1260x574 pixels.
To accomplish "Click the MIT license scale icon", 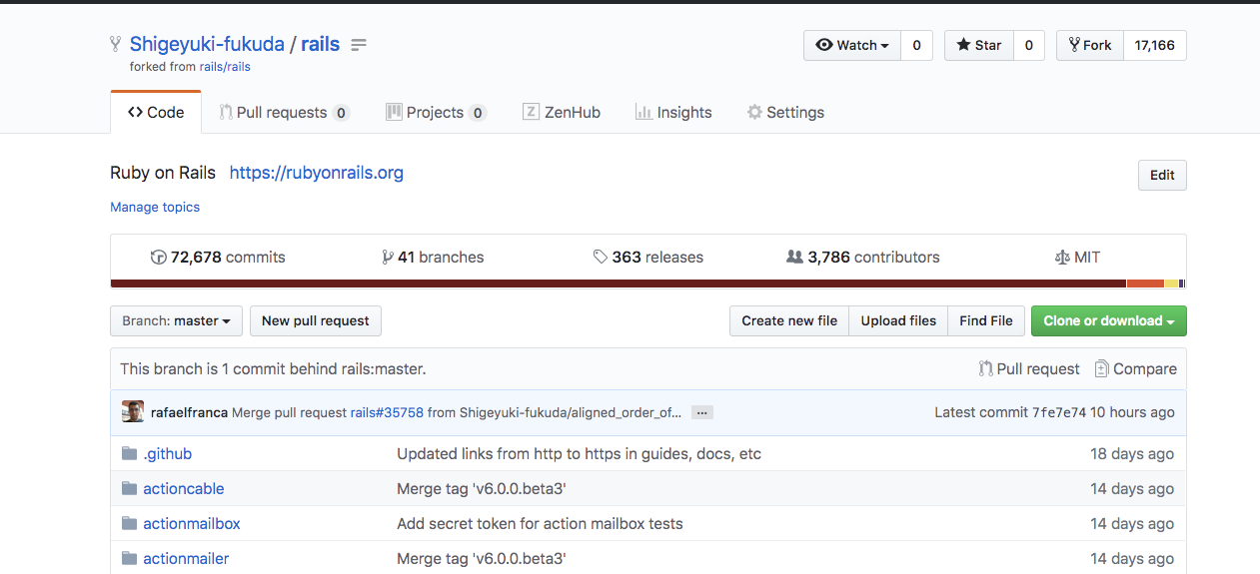I will pos(1062,258).
